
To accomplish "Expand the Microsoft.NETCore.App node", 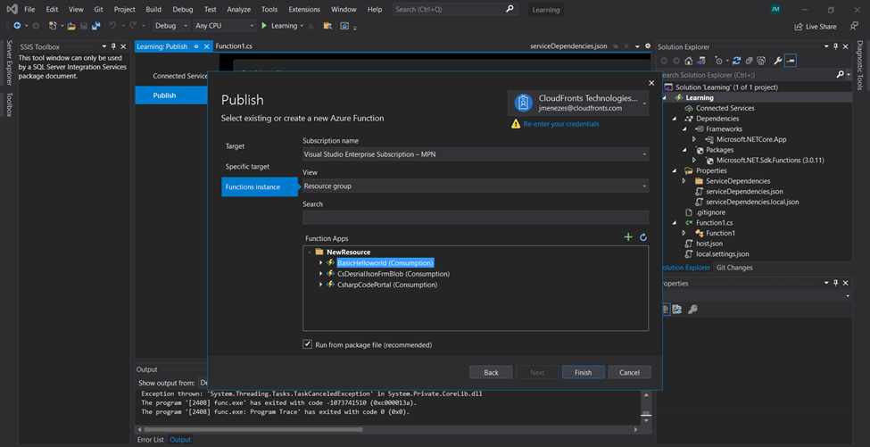I will point(694,140).
